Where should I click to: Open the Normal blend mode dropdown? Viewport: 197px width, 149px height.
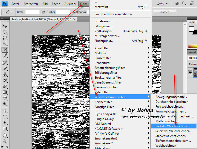point(192,58)
